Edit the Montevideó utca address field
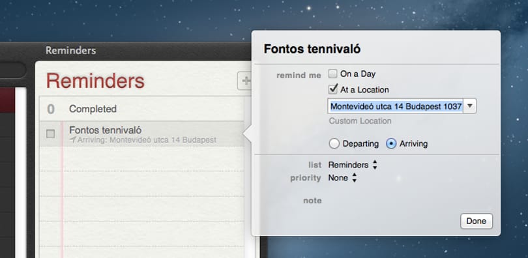Image resolution: width=528 pixels, height=258 pixels. click(x=396, y=106)
